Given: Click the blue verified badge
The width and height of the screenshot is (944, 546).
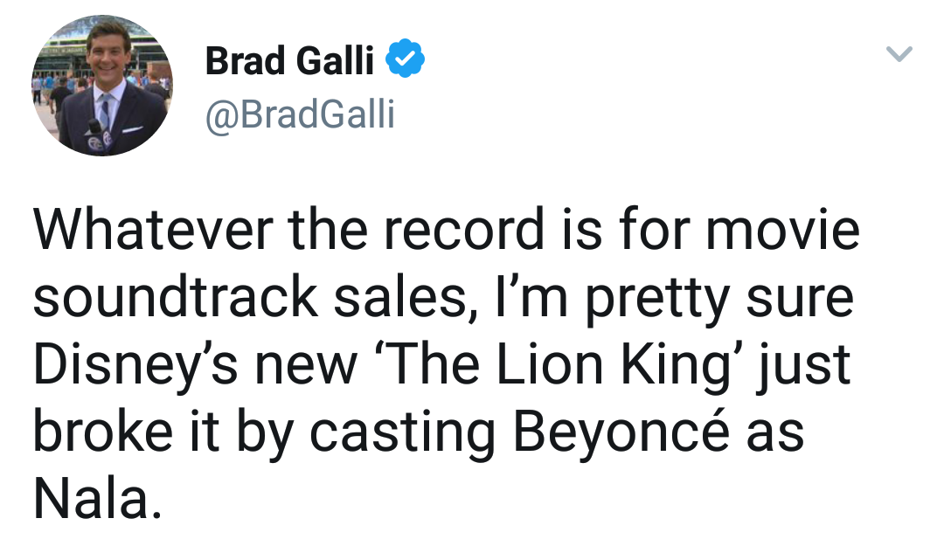Looking at the screenshot, I should pyautogui.click(x=406, y=59).
